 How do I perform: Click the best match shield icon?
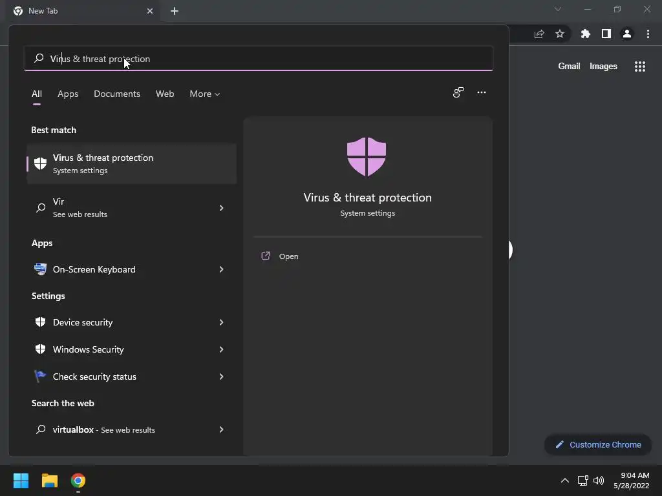[40, 163]
